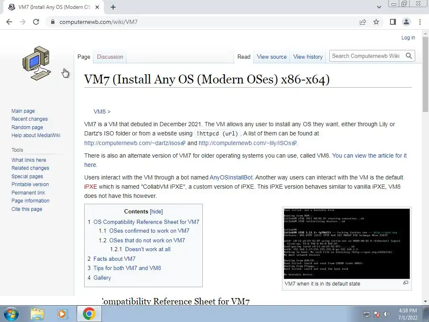The image size is (429, 322).
Task: Open the Windows Start menu
Action: 11,314
